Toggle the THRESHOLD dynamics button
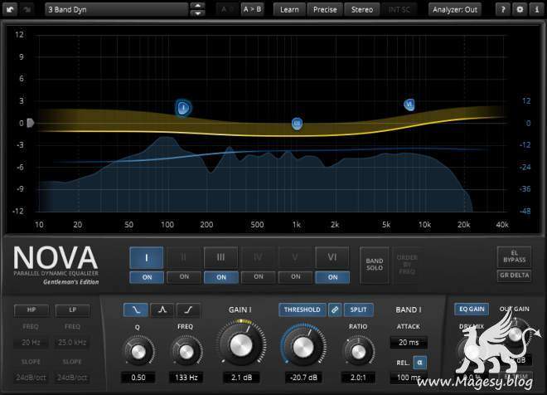 [x=303, y=310]
